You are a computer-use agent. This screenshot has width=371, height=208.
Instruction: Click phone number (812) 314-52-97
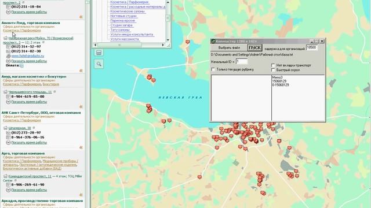pos(26,47)
